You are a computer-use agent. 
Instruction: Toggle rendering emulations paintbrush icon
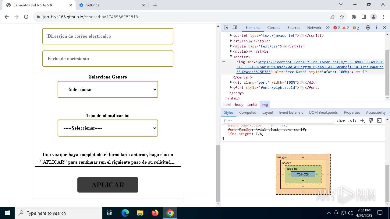tap(371, 120)
